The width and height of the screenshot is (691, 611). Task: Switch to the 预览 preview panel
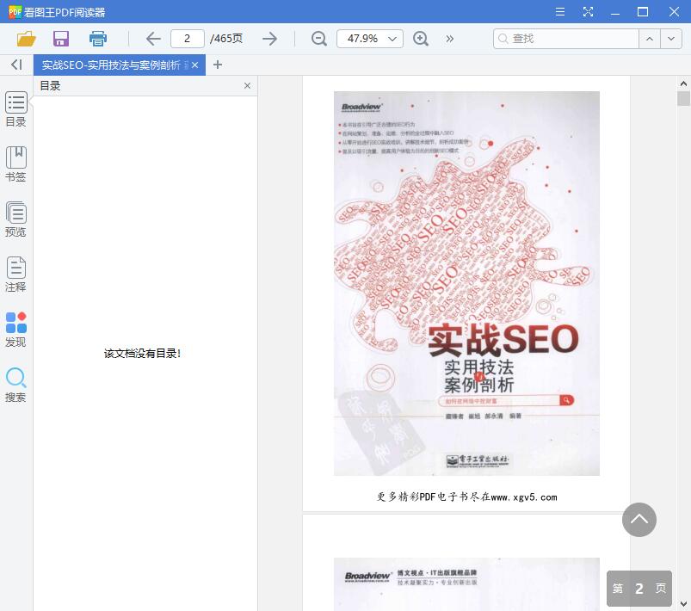coord(15,218)
